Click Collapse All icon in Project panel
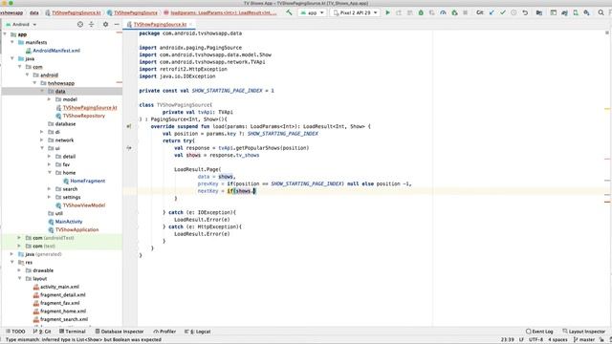 click(92, 24)
